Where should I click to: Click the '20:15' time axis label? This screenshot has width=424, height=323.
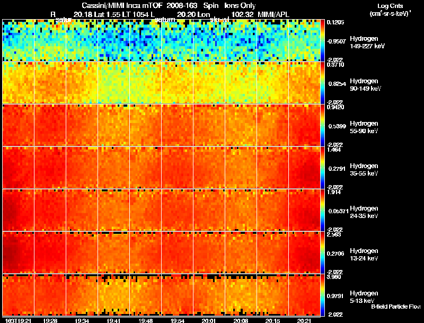(x=272, y=320)
